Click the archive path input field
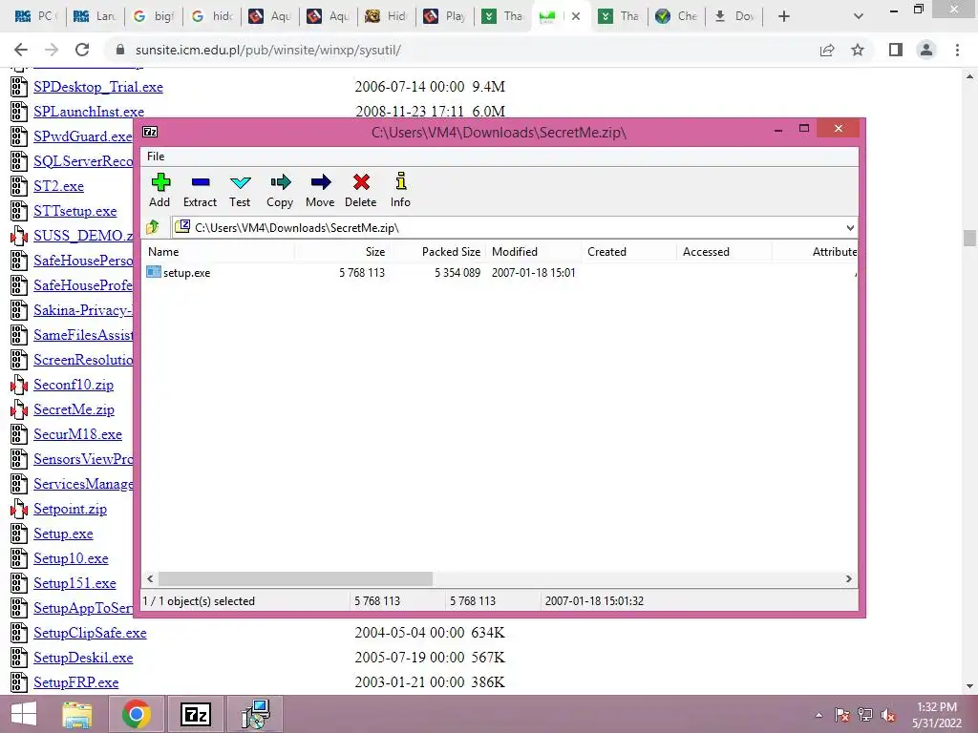The height and width of the screenshot is (733, 978). (x=508, y=227)
